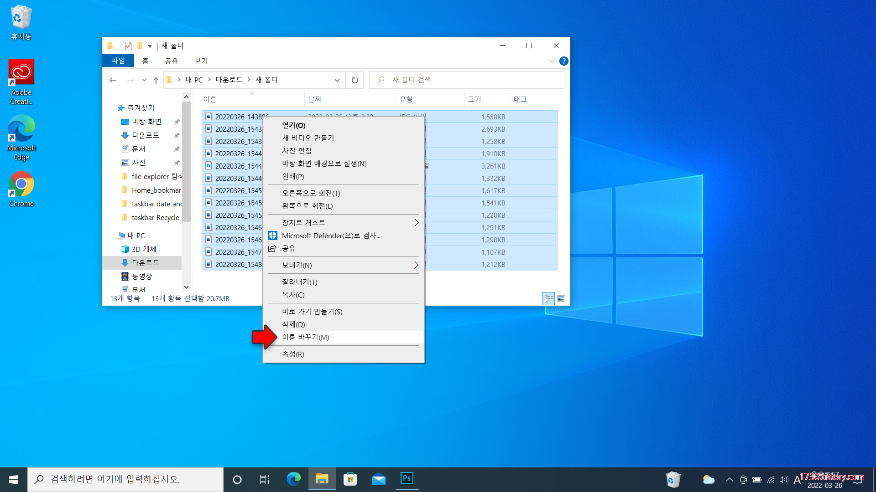Select 이름 바꾸기(M) from context menu
Screen dimensions: 876x492
pos(305,337)
